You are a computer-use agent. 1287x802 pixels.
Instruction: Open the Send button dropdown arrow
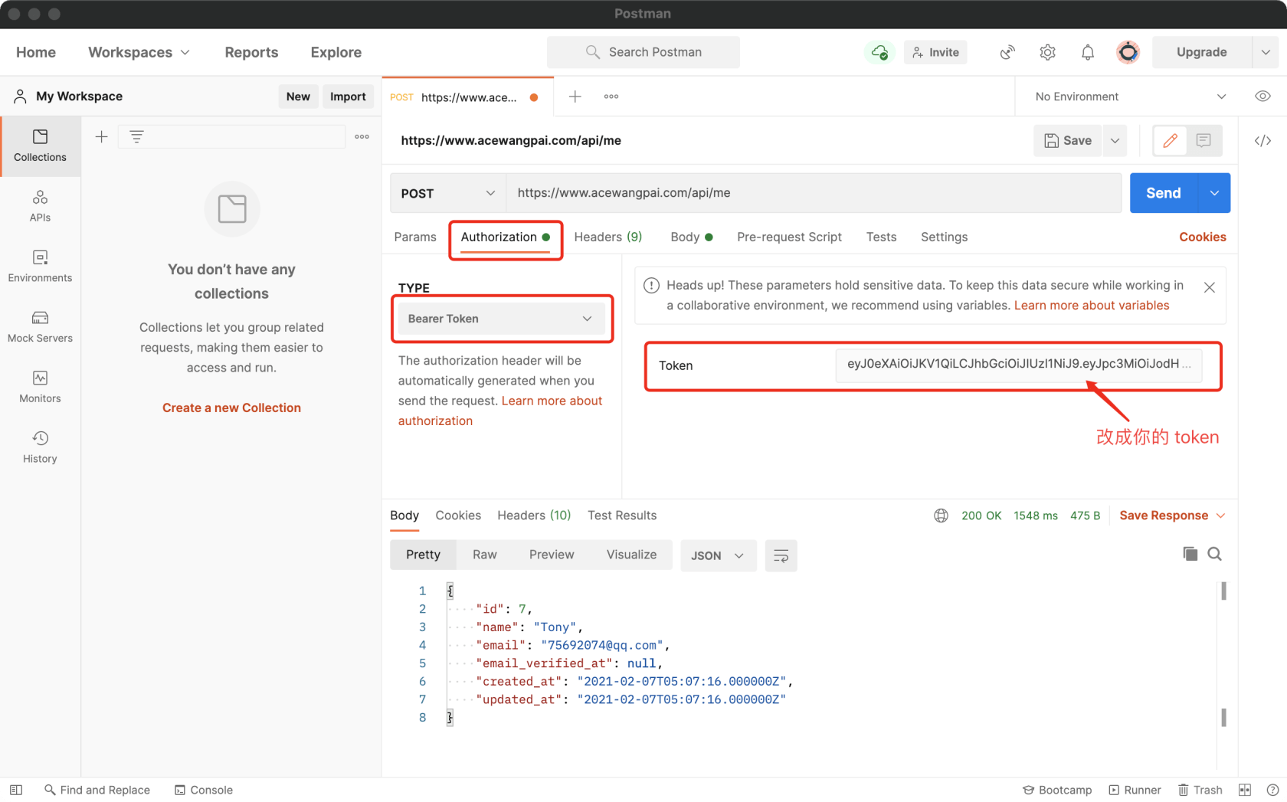click(x=1214, y=193)
